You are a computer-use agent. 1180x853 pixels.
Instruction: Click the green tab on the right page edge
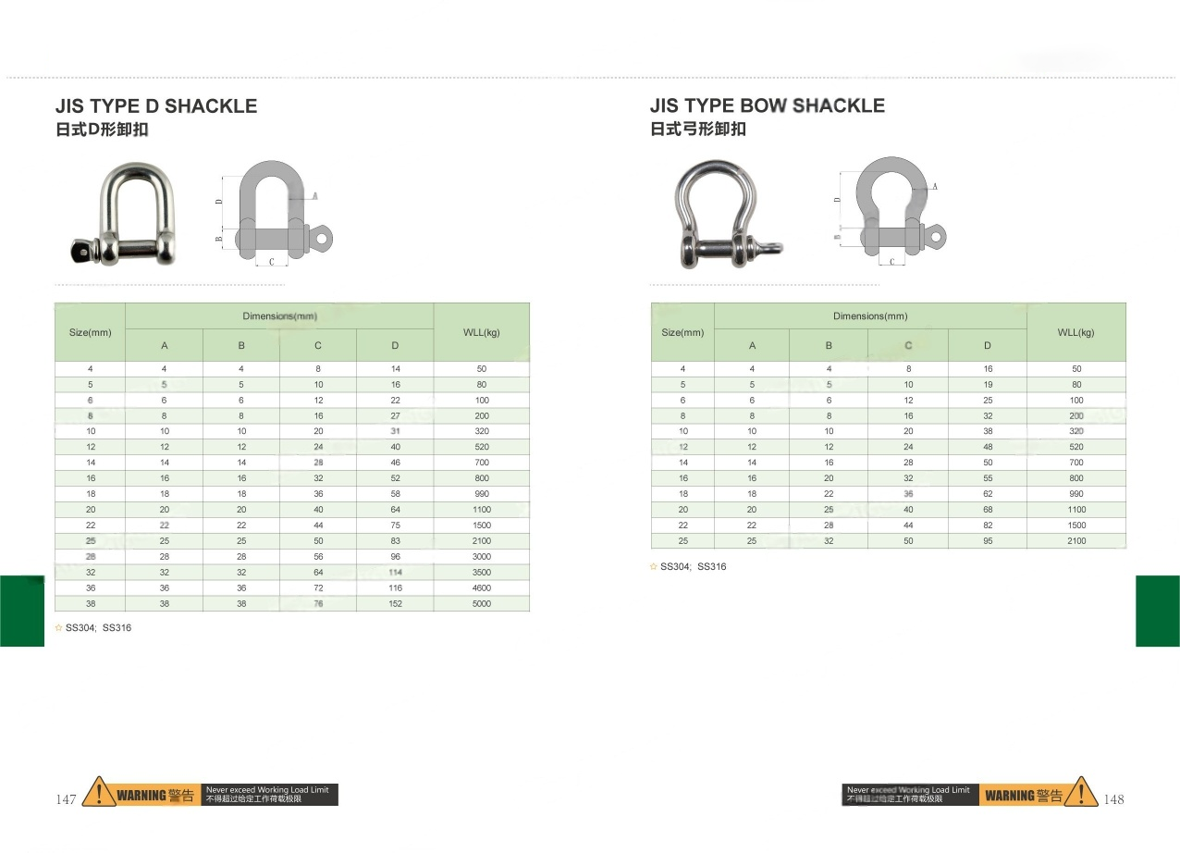point(1157,611)
